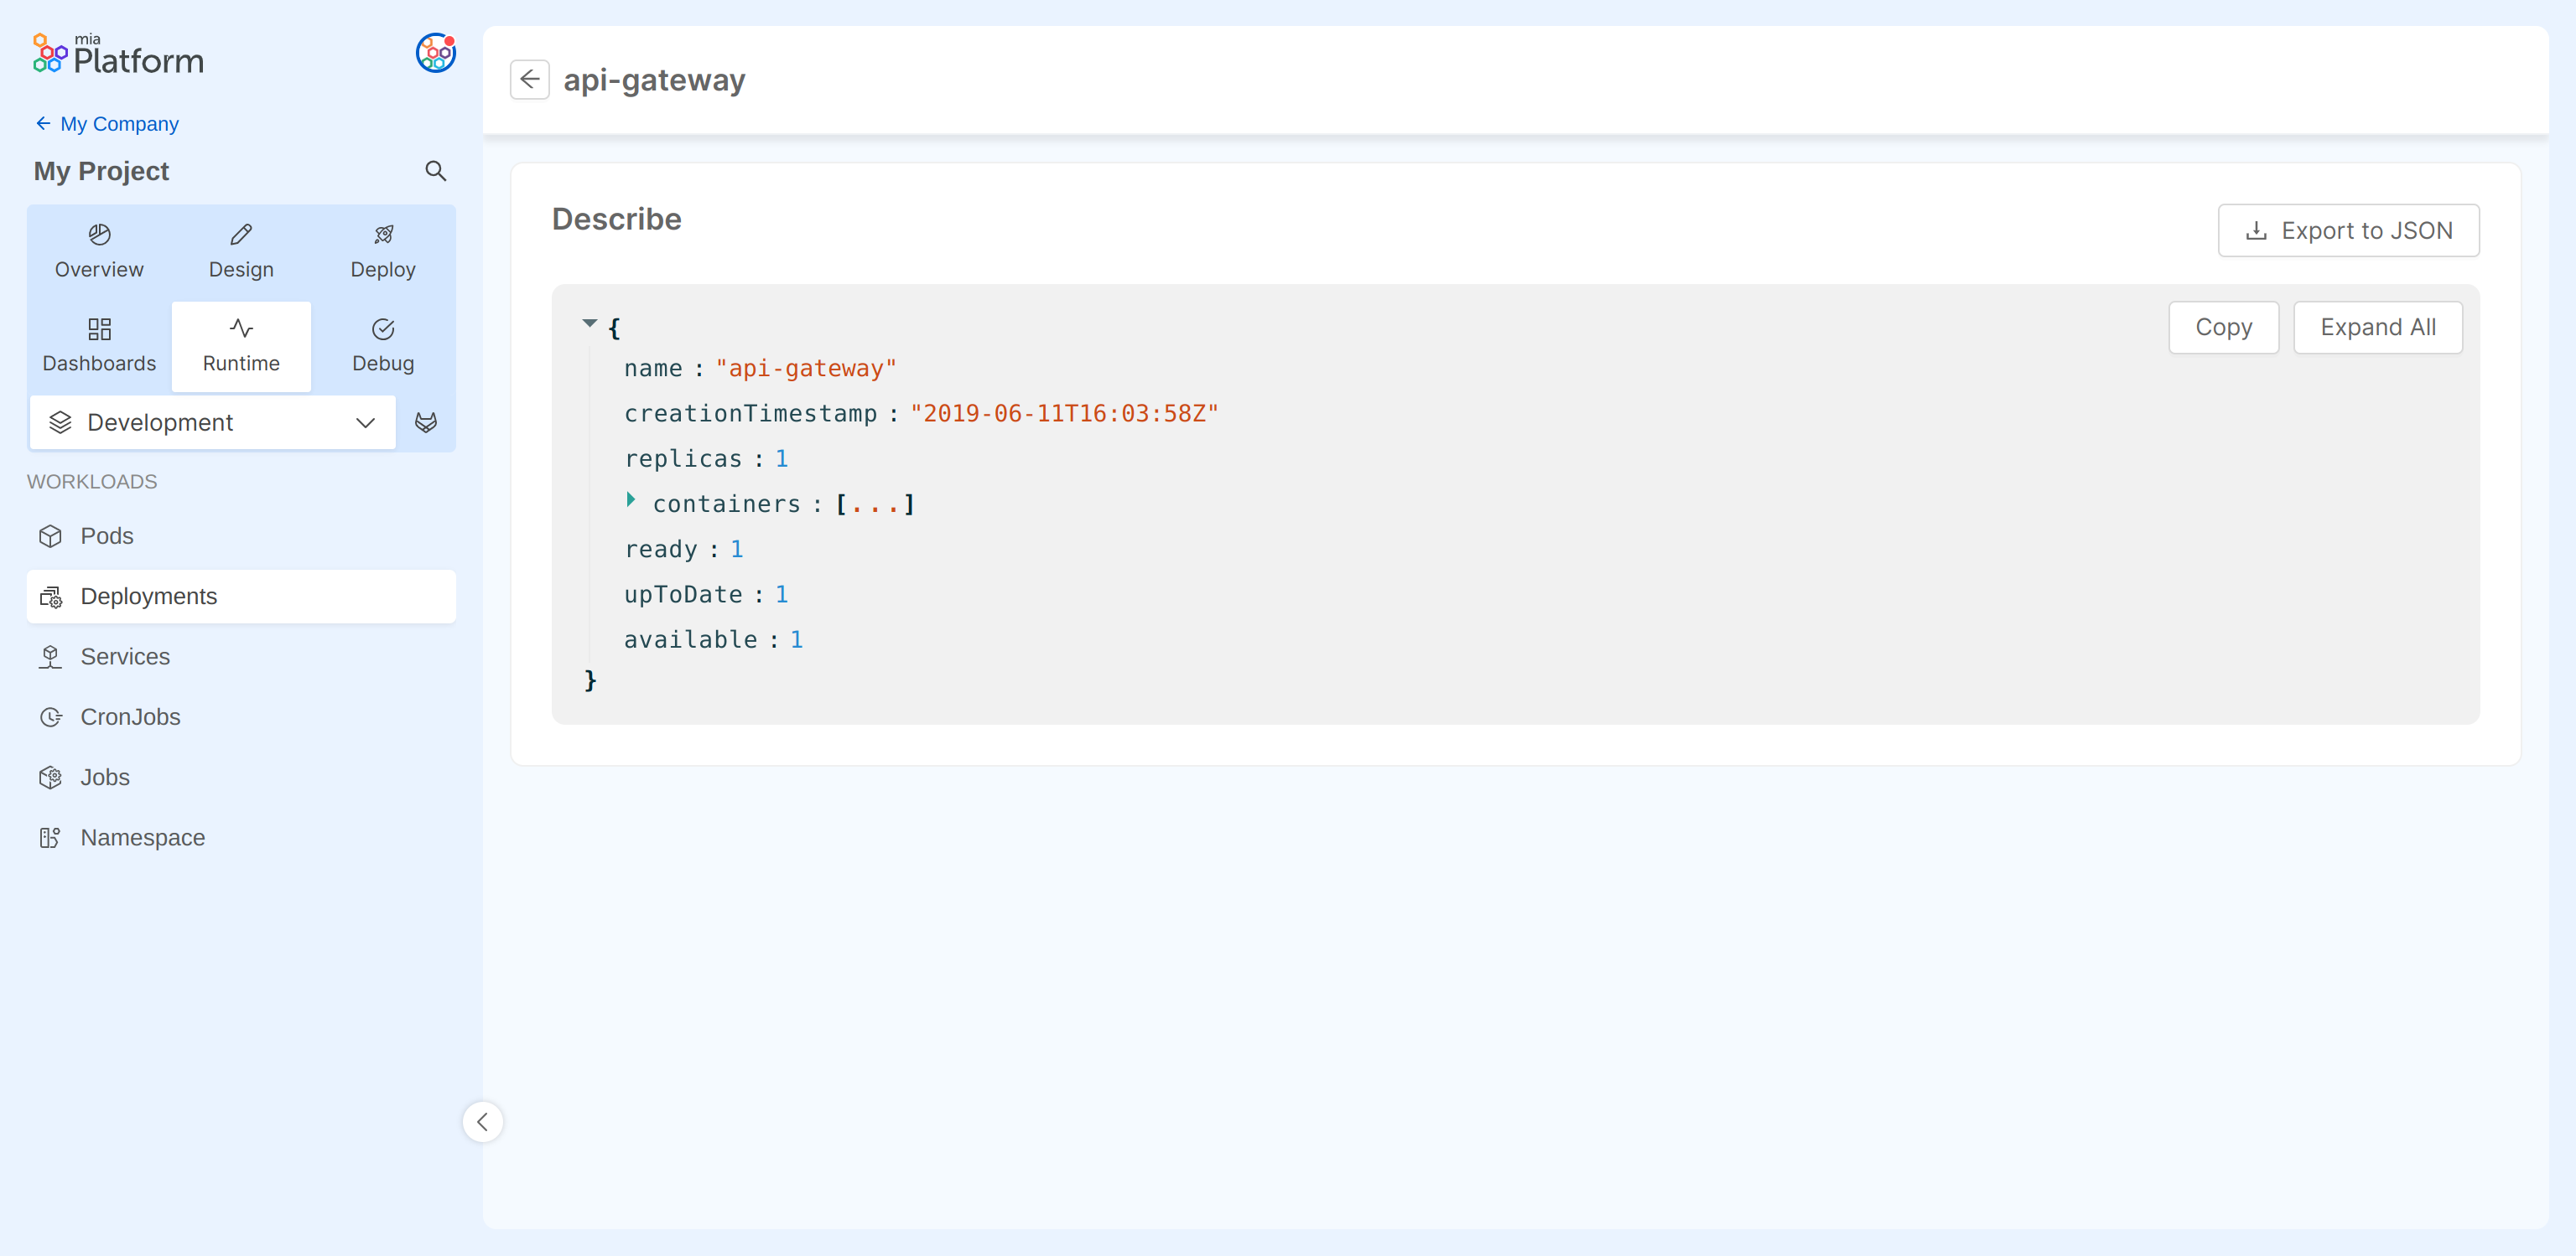Open the user avatar in the sidebar header
This screenshot has height=1256, width=2576.
click(435, 53)
